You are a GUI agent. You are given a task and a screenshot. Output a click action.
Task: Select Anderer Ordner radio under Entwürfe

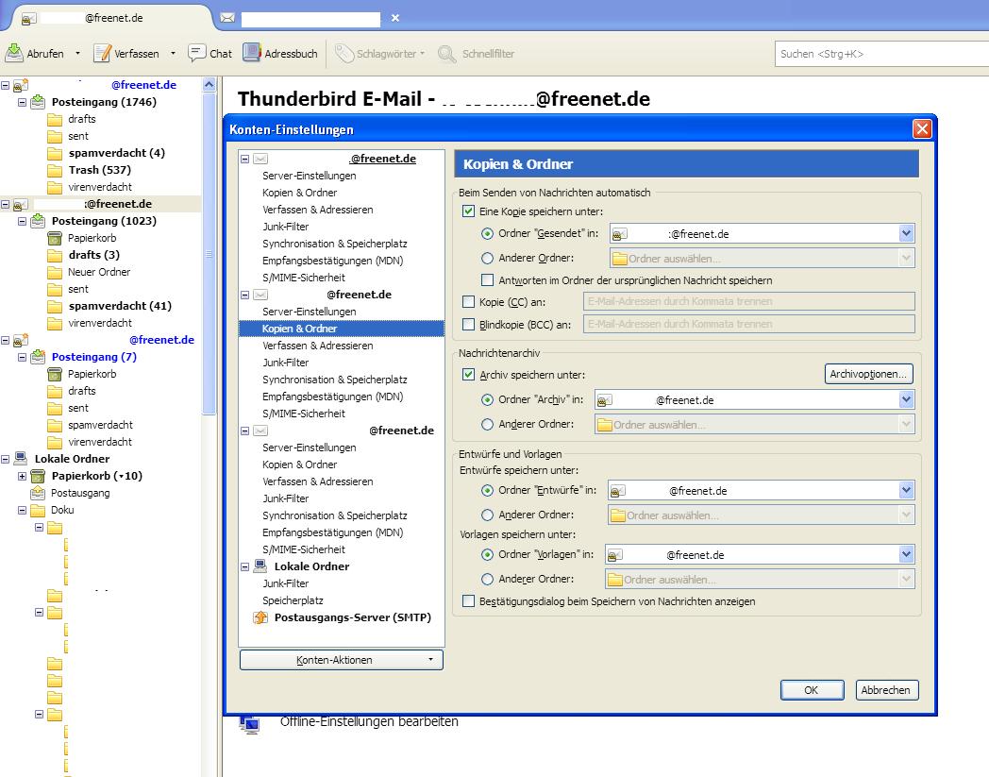pos(487,515)
